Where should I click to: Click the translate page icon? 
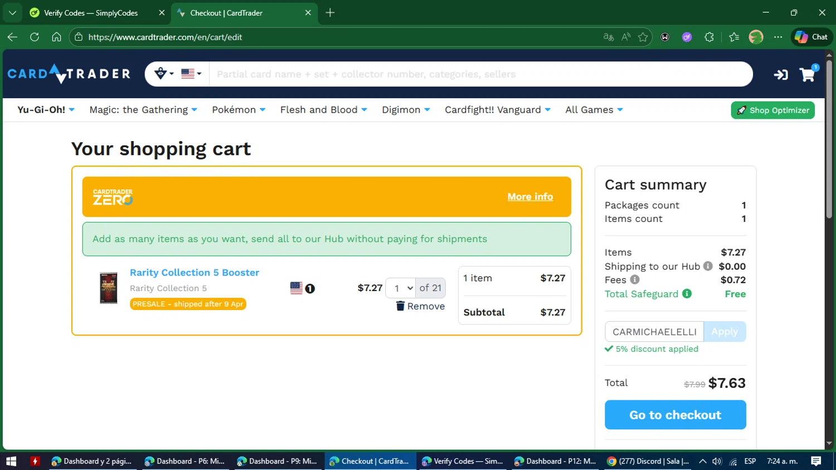(x=609, y=37)
